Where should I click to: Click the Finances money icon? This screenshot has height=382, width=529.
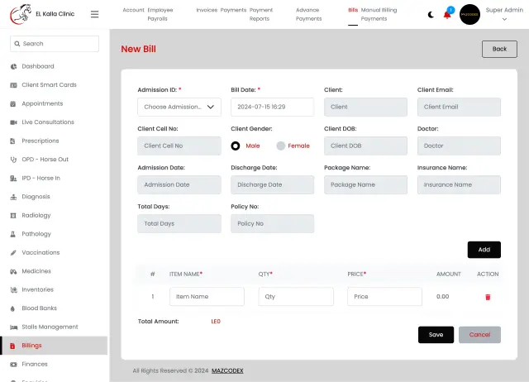tap(13, 365)
